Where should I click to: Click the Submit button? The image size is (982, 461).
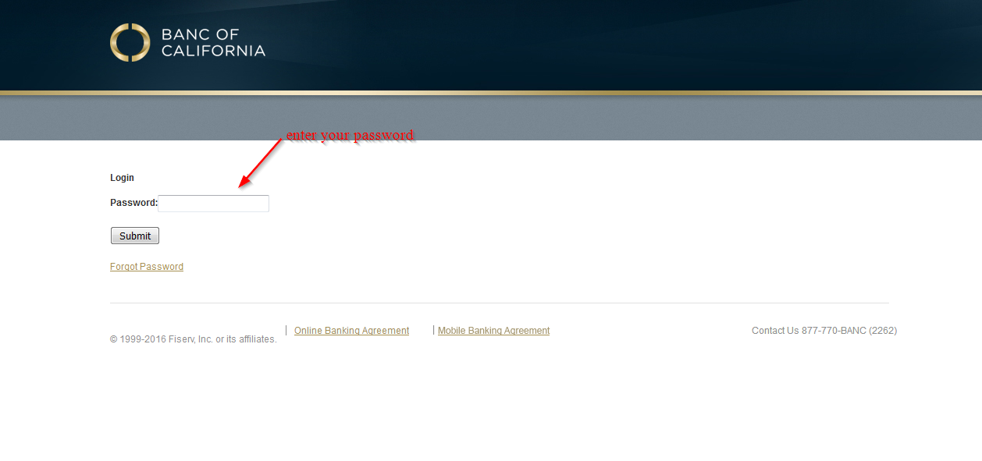pyautogui.click(x=135, y=236)
